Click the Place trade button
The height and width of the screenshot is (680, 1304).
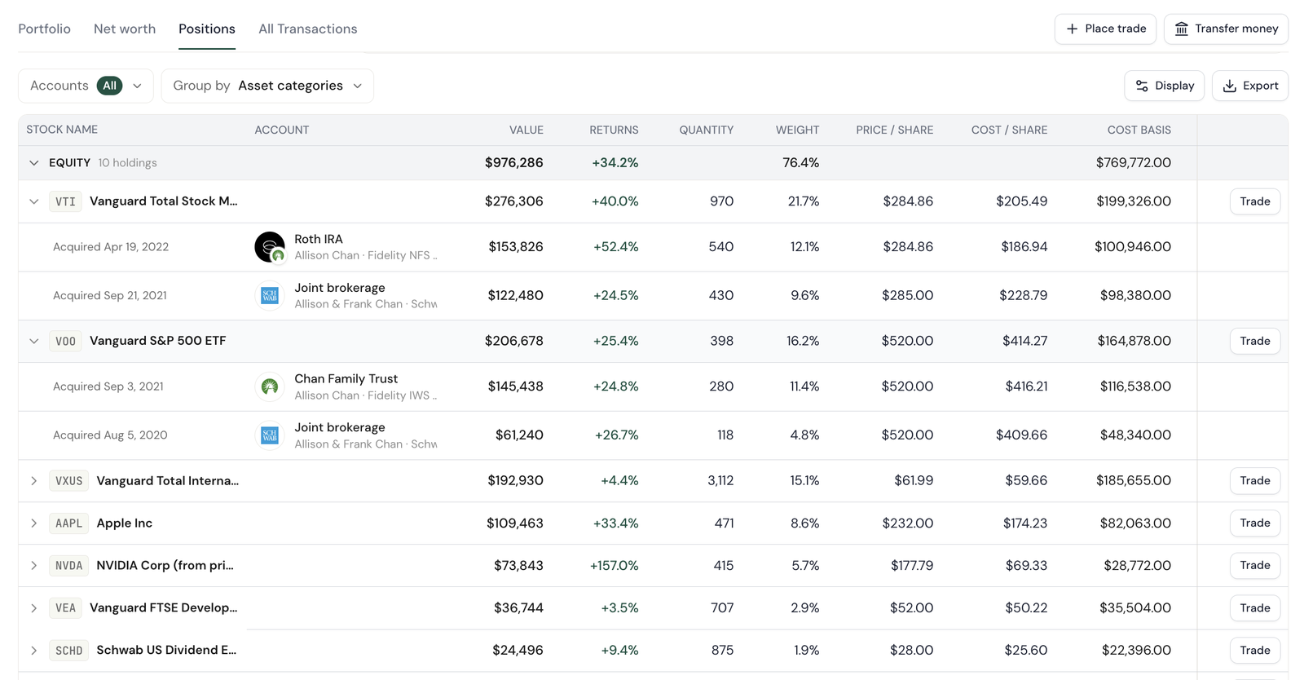[x=1105, y=29]
